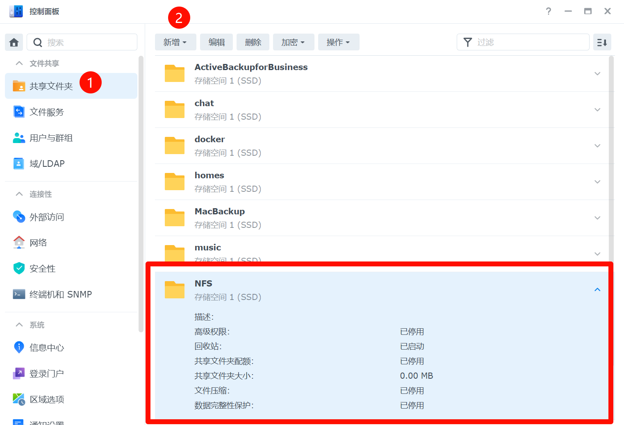Open the 加密 dropdown menu
Viewport: 624px width, 425px height.
click(293, 42)
